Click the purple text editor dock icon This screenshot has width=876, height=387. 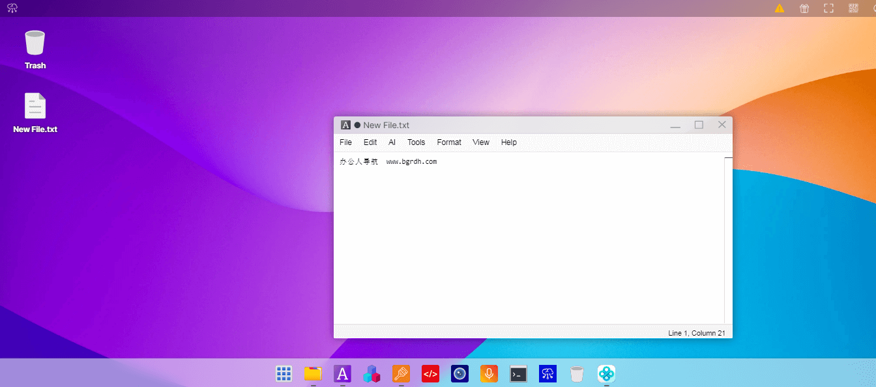point(342,373)
